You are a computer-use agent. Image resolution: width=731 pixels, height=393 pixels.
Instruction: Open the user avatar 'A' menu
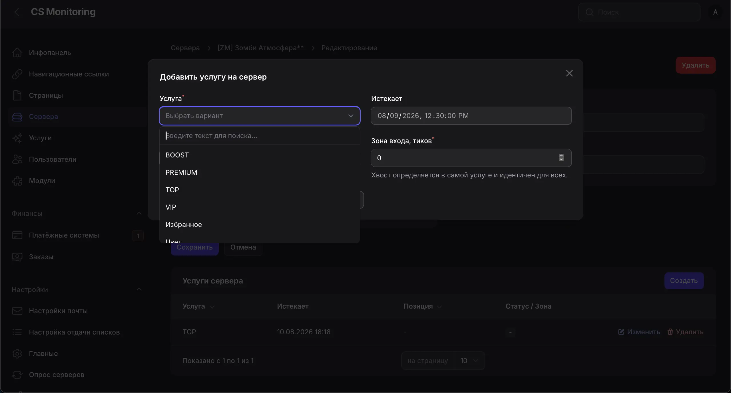click(715, 12)
